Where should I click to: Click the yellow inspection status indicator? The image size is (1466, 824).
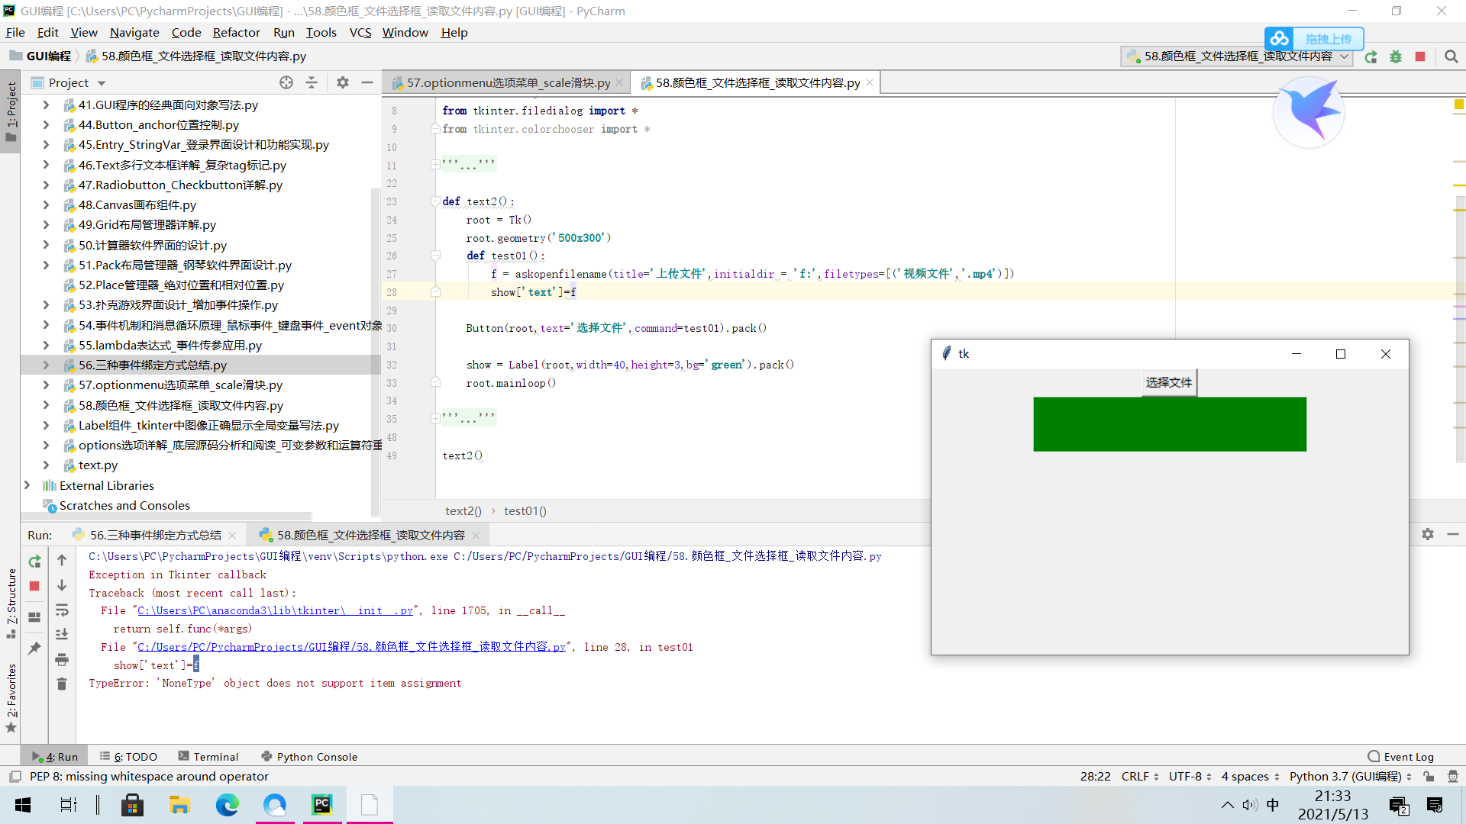tap(1458, 105)
